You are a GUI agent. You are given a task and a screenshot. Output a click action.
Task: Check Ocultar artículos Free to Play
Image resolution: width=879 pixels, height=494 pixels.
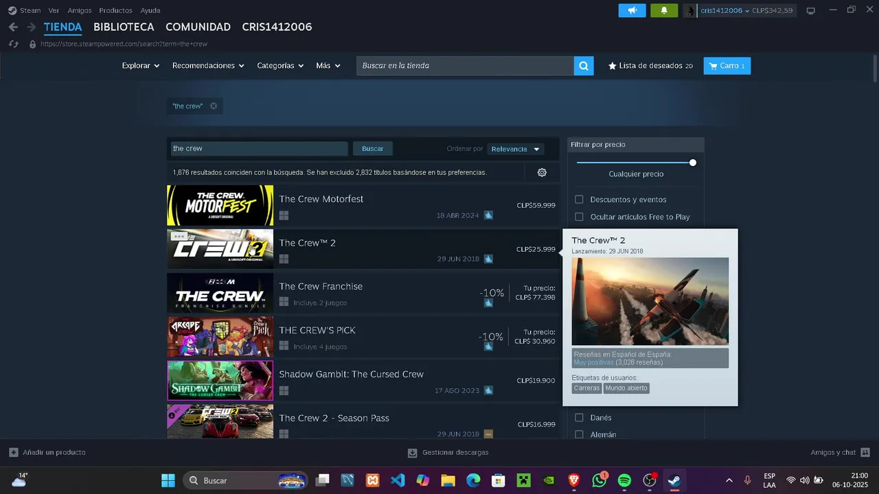(579, 217)
